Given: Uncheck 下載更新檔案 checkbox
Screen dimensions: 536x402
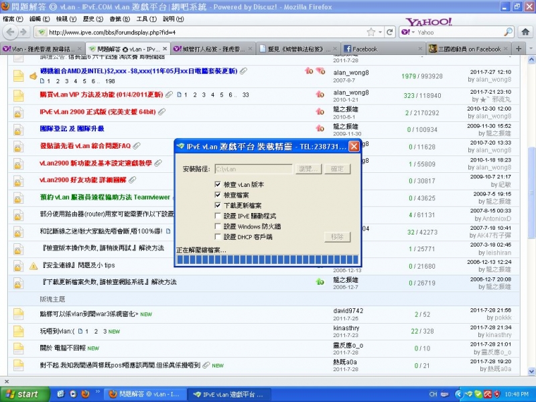Looking at the screenshot, I should pyautogui.click(x=218, y=205).
